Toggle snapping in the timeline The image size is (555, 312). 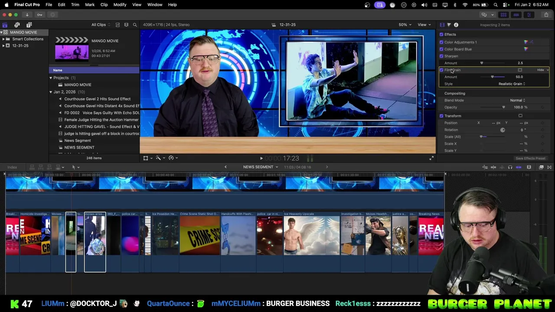(x=519, y=167)
